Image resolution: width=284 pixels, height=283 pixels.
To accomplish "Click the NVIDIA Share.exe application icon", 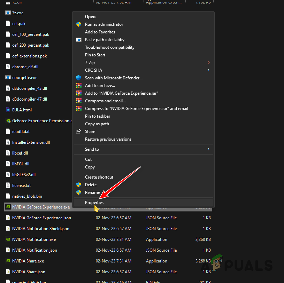I will pos(8,261).
